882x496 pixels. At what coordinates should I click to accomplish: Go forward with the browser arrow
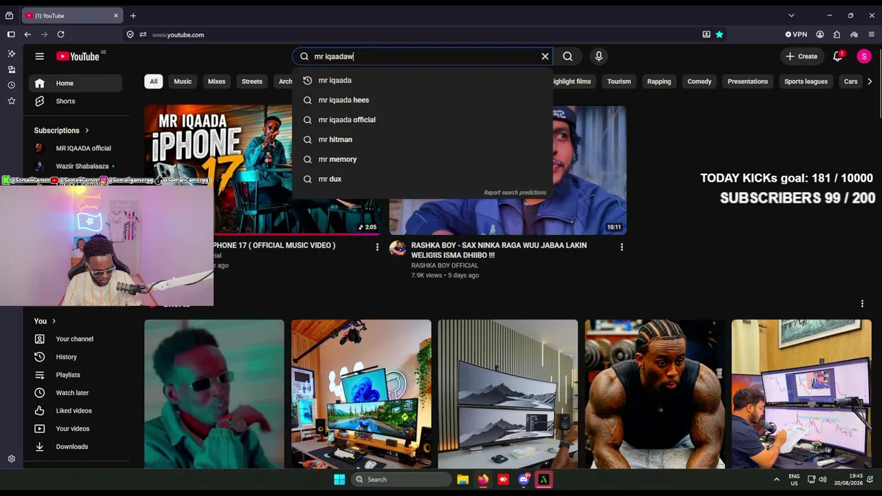44,34
